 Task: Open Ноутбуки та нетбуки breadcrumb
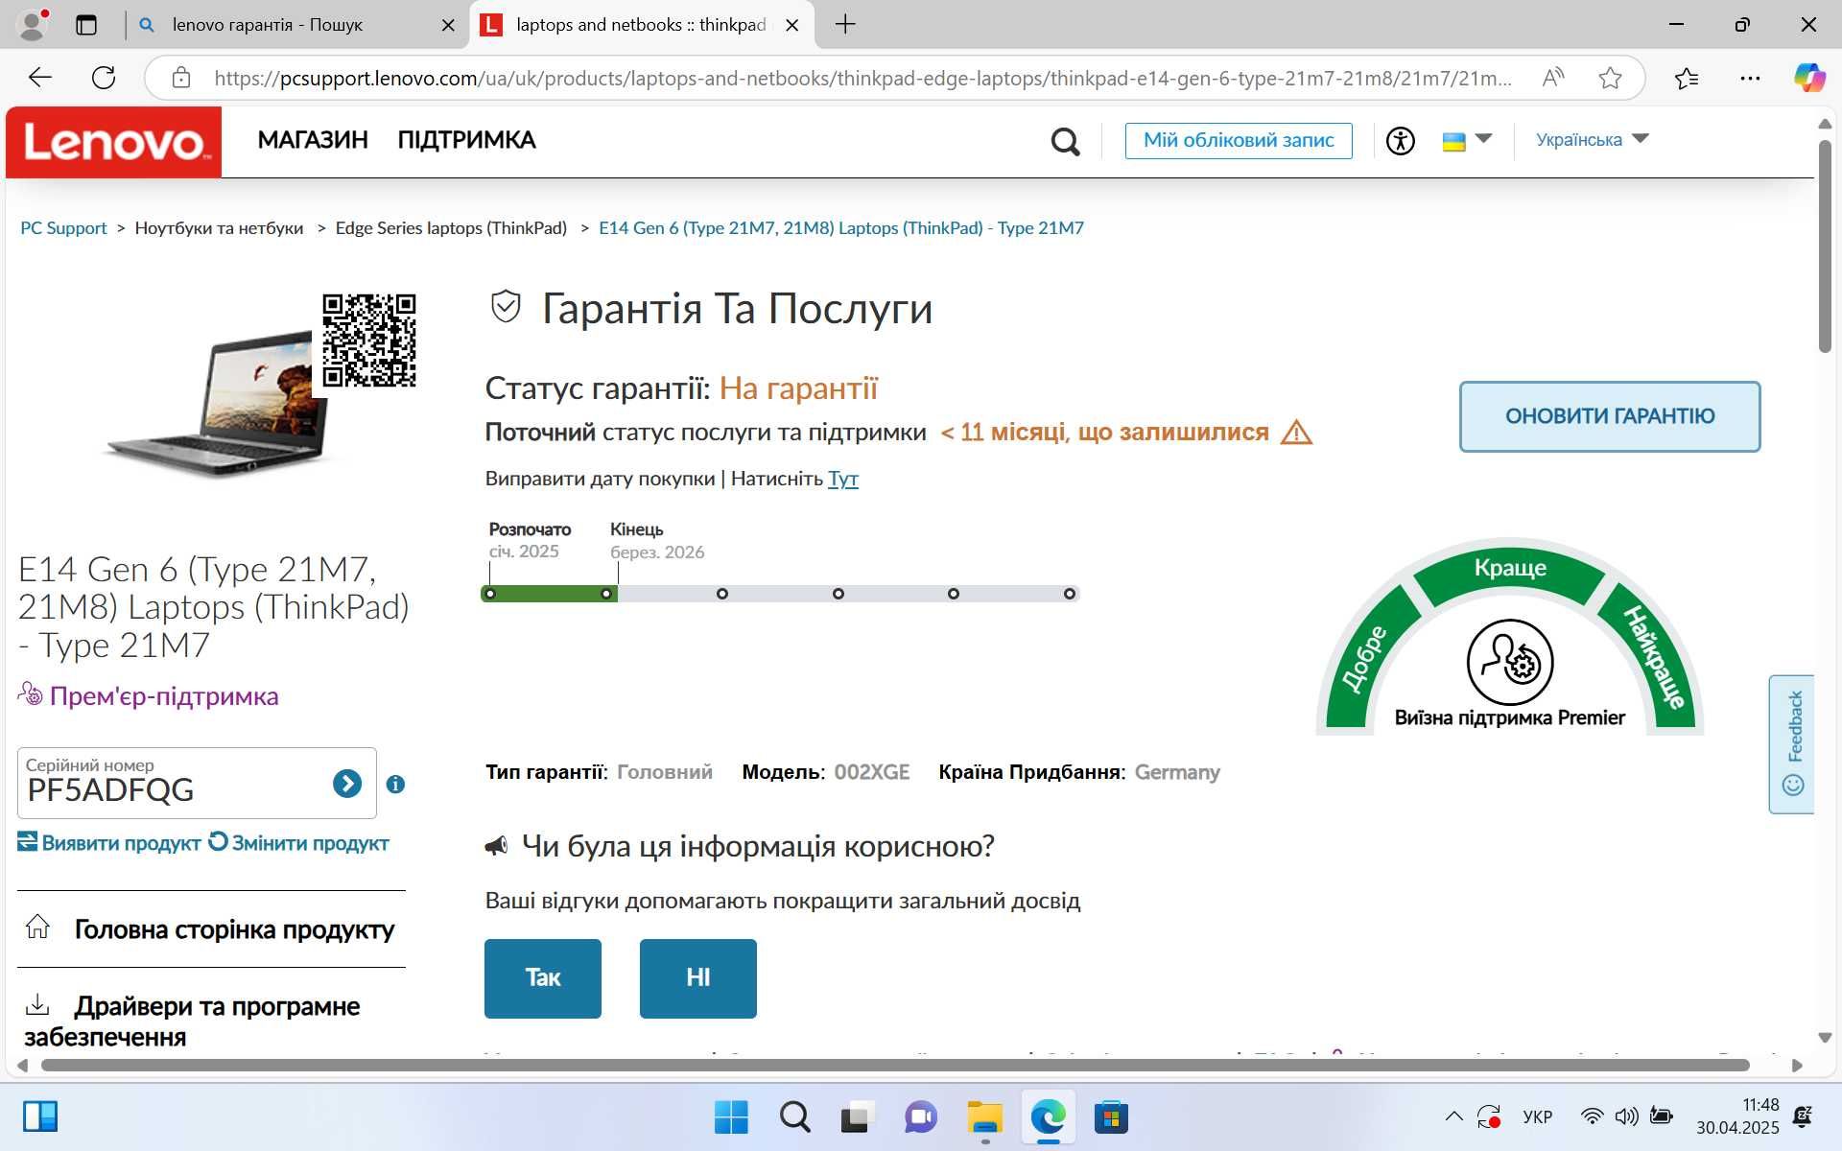pos(219,228)
